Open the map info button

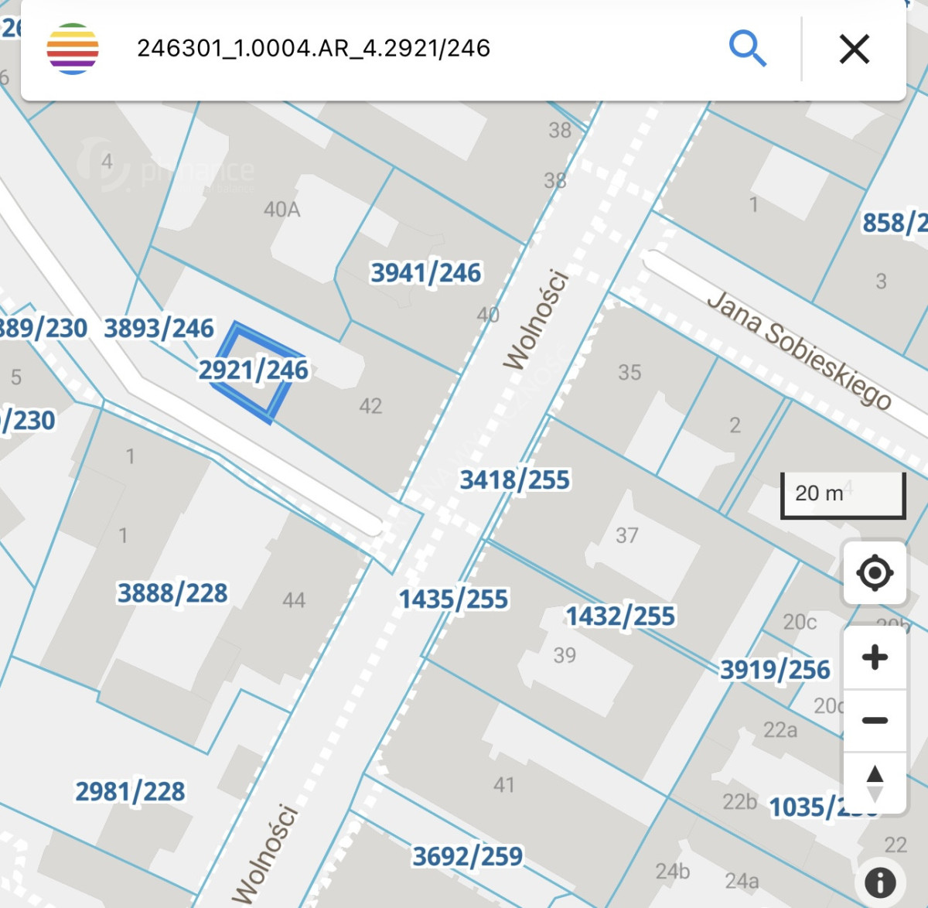[880, 882]
